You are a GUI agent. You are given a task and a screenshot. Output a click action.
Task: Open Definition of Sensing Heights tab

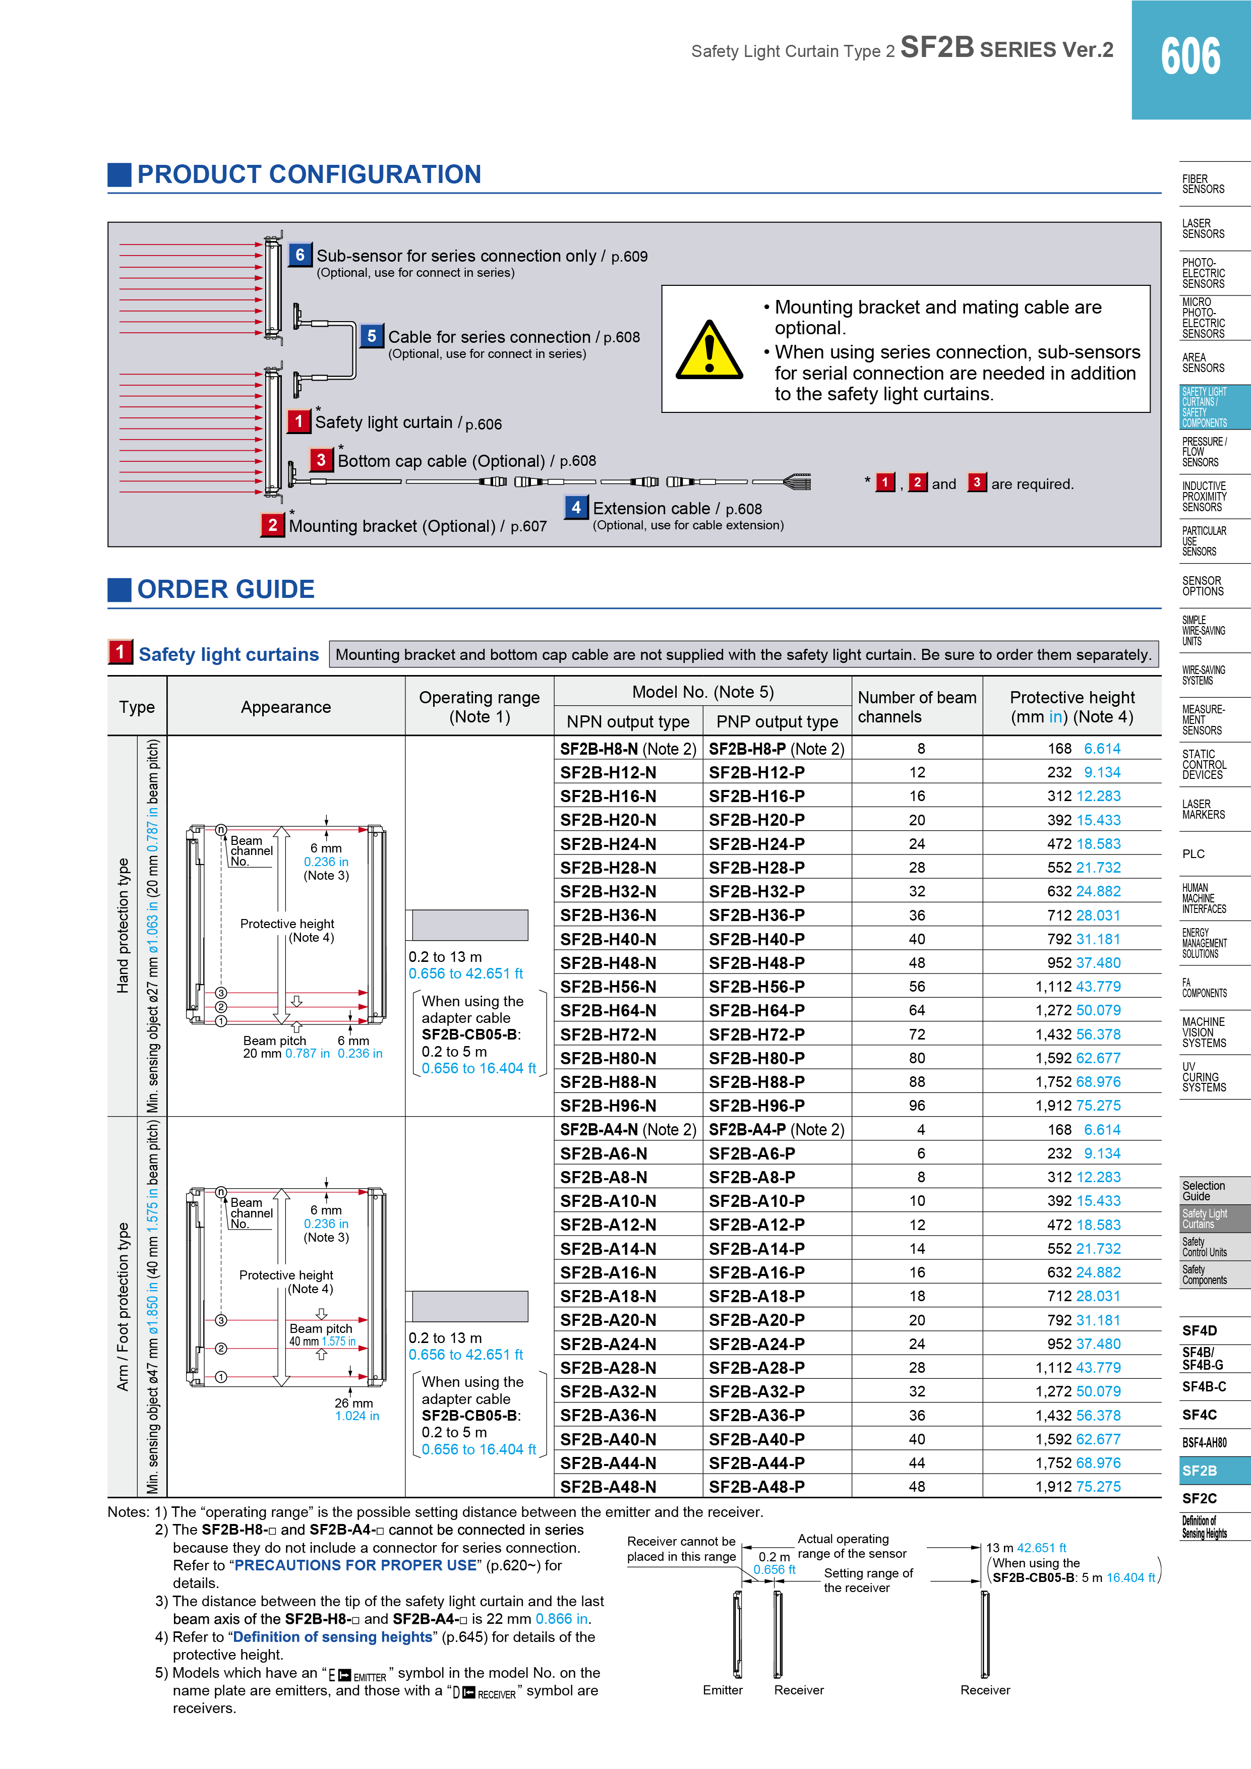1214,1527
